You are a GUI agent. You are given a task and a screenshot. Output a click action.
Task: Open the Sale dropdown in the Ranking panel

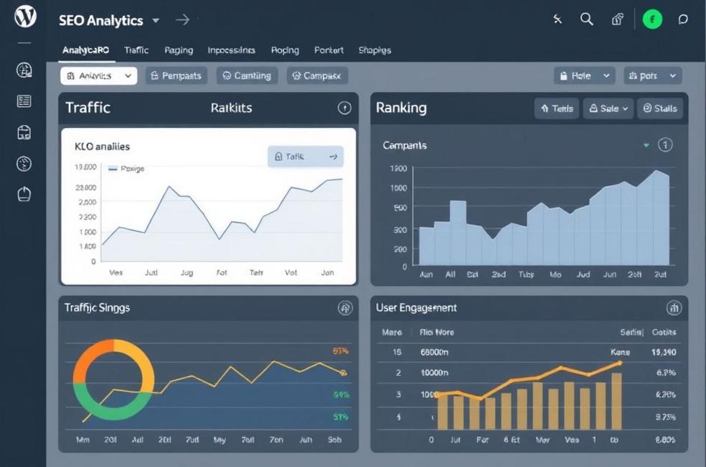pyautogui.click(x=608, y=108)
